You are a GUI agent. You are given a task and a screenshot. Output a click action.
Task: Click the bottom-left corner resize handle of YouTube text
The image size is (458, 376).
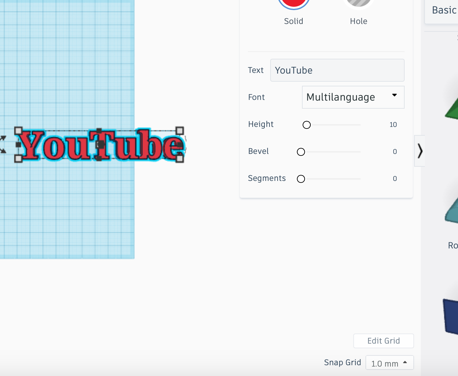click(18, 158)
